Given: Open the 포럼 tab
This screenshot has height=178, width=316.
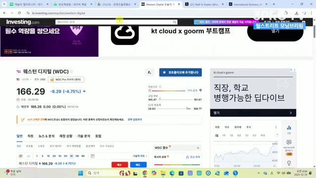Looking at the screenshot, I should pos(98,136).
